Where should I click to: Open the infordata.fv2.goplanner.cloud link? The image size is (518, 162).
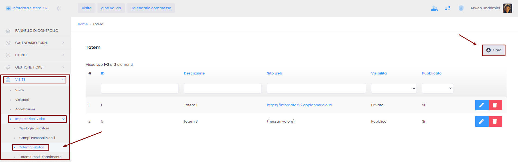point(299,105)
